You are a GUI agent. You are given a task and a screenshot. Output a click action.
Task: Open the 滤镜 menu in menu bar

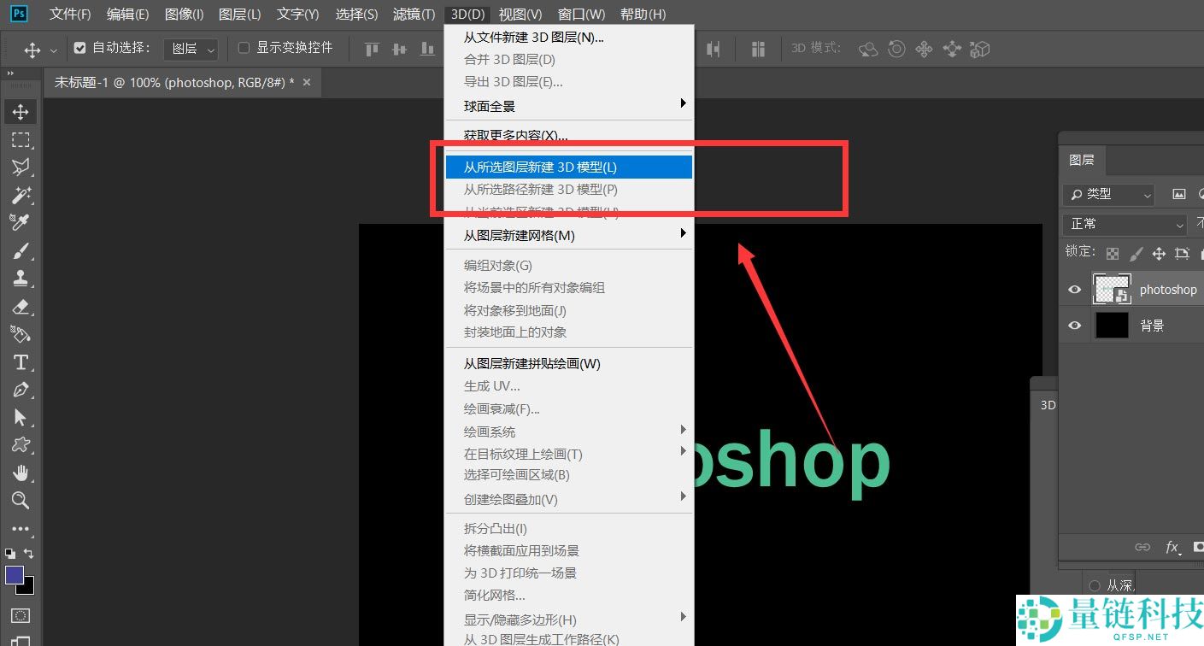[414, 15]
